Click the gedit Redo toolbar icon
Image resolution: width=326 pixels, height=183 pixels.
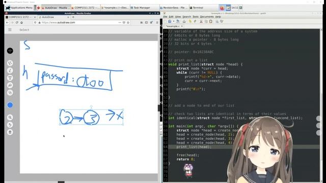pos(195,21)
